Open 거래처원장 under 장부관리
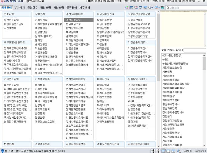This screenshot has width=207, height=153. [41, 20]
